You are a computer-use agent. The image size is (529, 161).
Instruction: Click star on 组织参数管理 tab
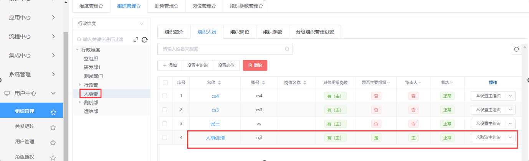(261, 6)
